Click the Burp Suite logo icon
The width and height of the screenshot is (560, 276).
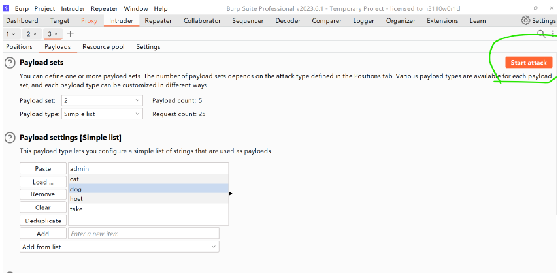pyautogui.click(x=6, y=8)
